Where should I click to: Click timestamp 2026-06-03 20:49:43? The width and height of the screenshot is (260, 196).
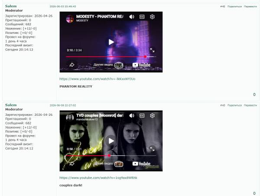63,7
